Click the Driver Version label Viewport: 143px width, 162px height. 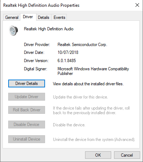click(x=36, y=61)
